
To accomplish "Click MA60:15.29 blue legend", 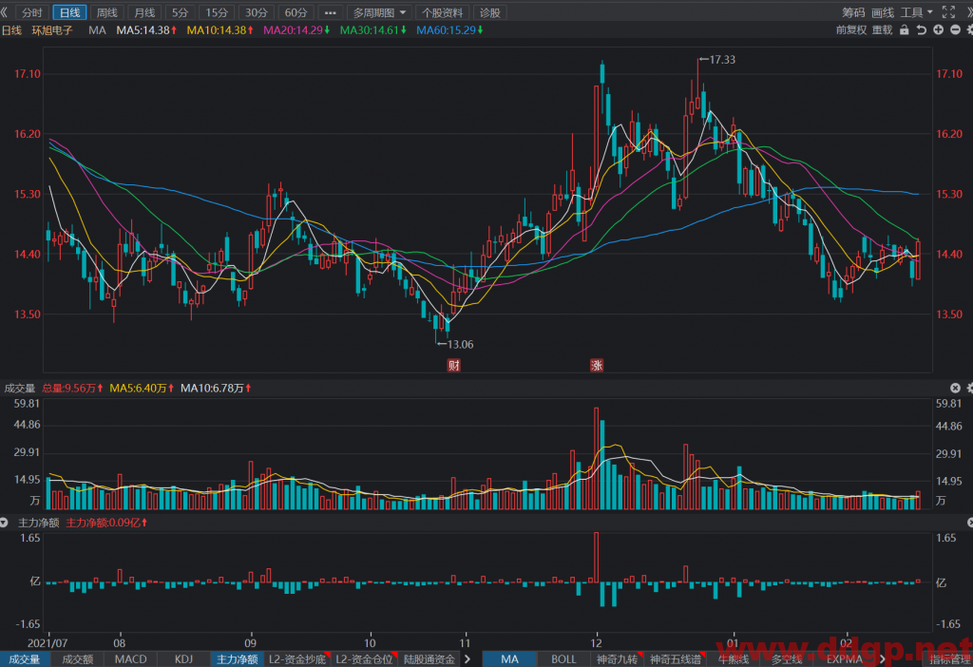I will tap(449, 29).
